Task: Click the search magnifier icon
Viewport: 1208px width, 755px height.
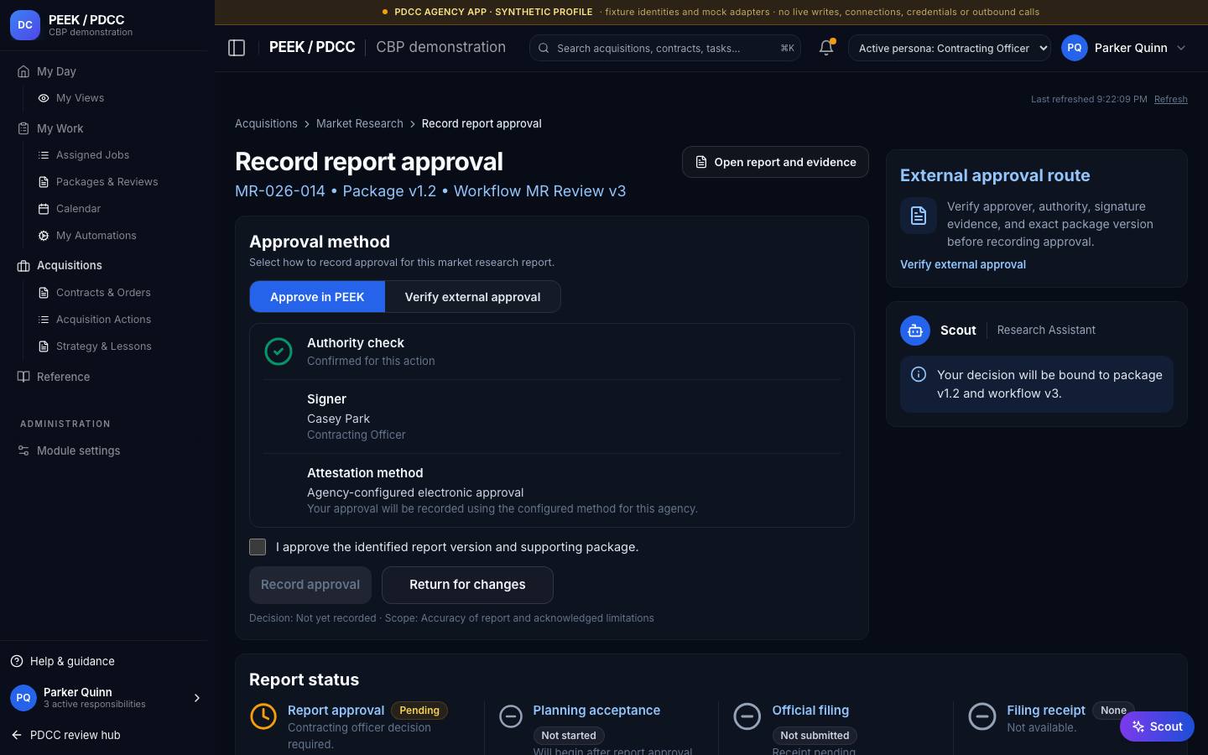Action: [x=544, y=48]
